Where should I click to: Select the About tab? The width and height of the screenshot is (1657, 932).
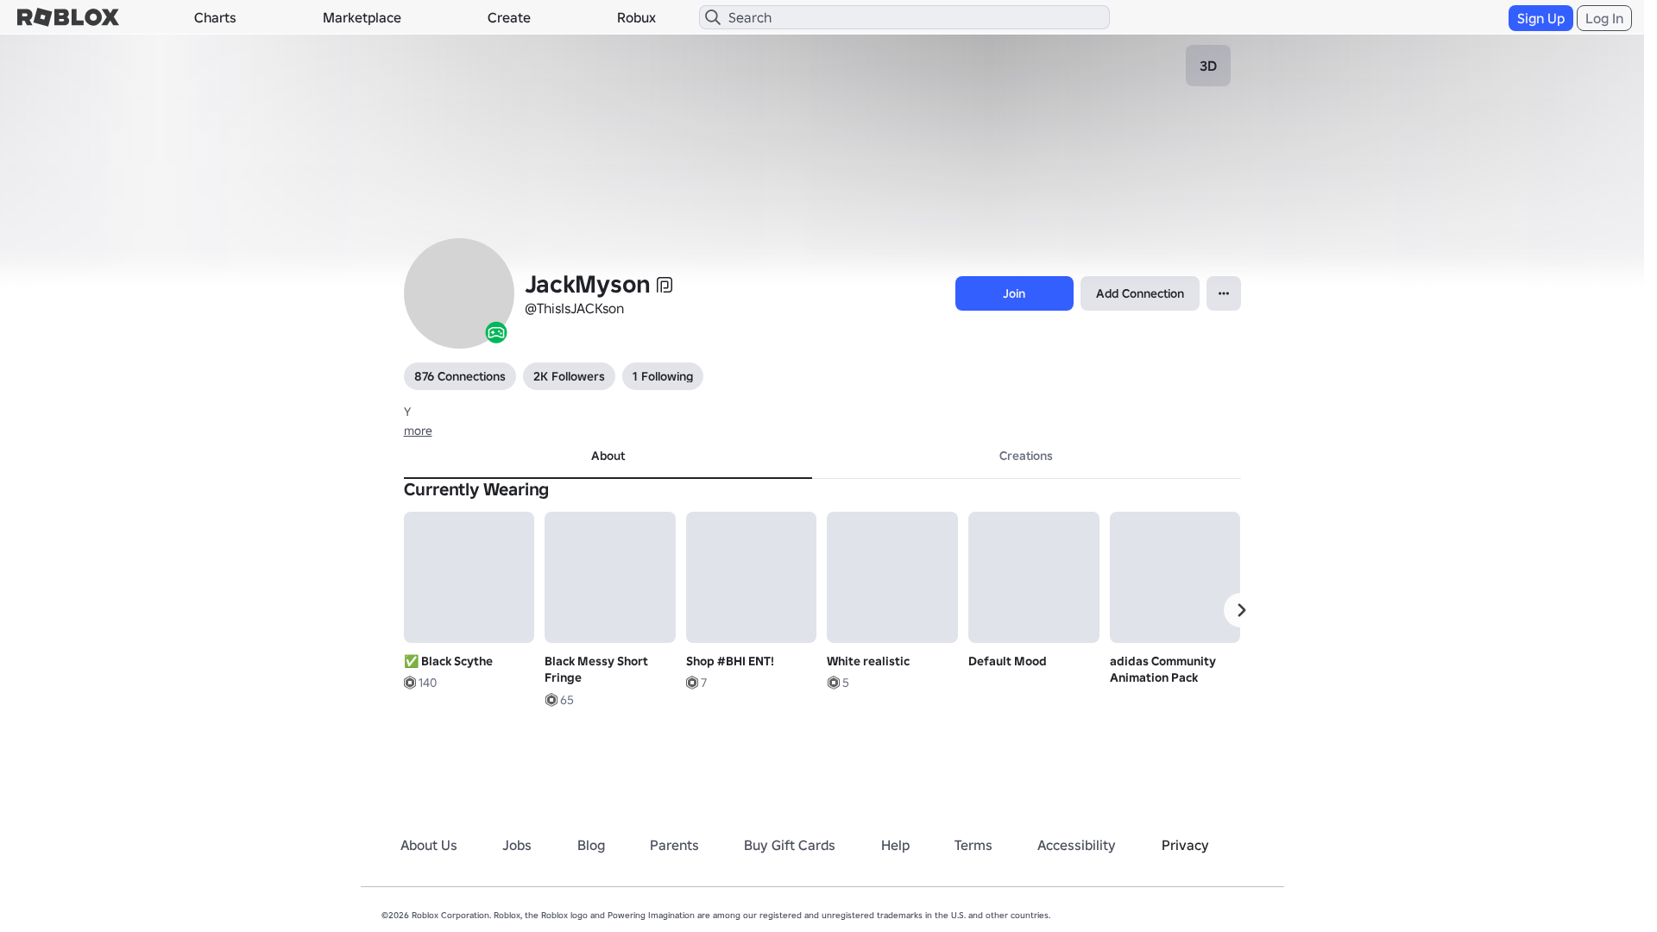tap(608, 457)
